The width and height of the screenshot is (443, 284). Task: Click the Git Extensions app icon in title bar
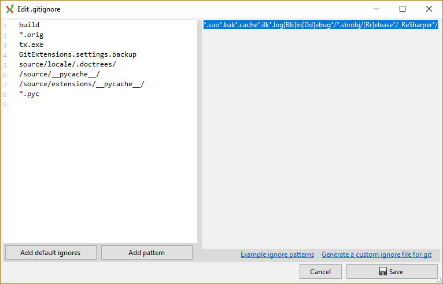[10, 9]
